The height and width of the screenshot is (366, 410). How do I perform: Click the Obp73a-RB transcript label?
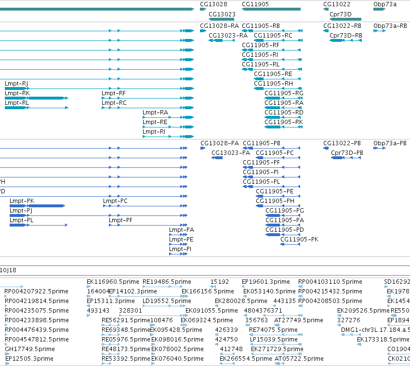coord(390,26)
